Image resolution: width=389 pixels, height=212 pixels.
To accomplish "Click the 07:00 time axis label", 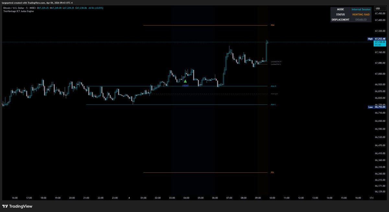I will pos(229,198).
